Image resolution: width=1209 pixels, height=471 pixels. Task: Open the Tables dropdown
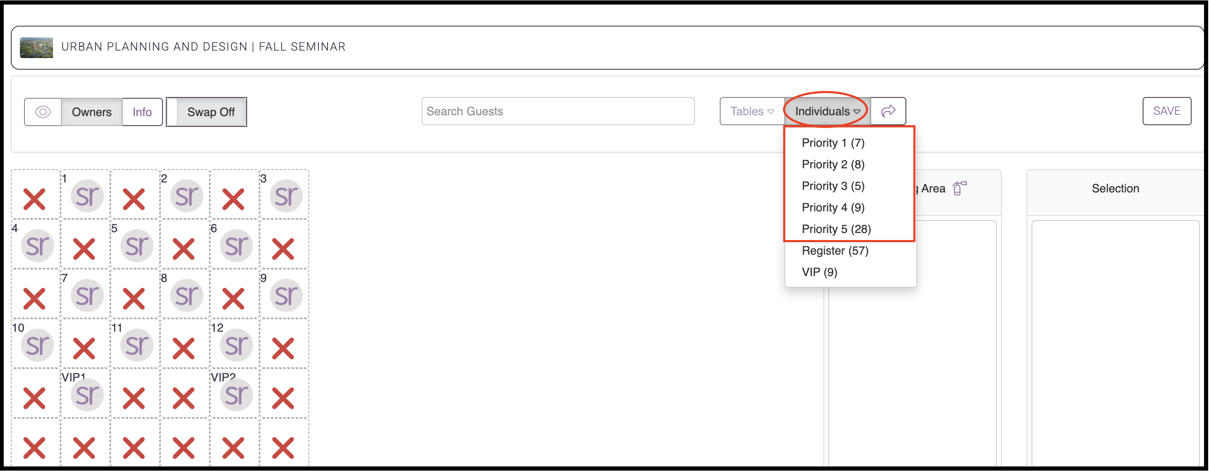[752, 111]
